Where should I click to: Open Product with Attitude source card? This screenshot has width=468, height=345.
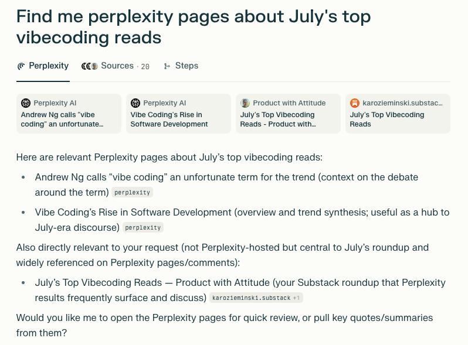tap(288, 114)
